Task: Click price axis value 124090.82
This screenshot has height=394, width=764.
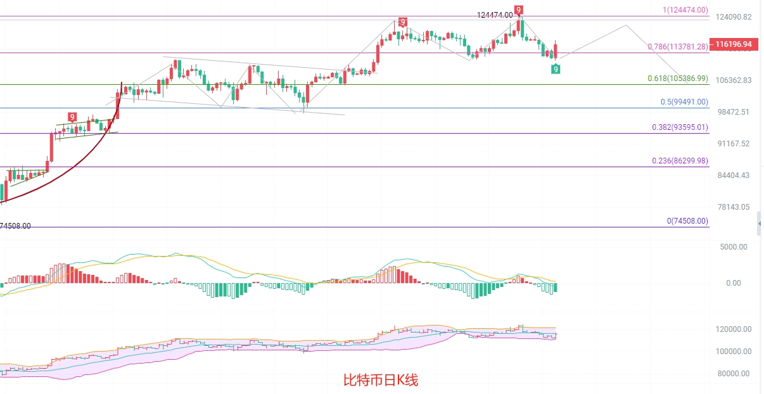Action: point(734,16)
